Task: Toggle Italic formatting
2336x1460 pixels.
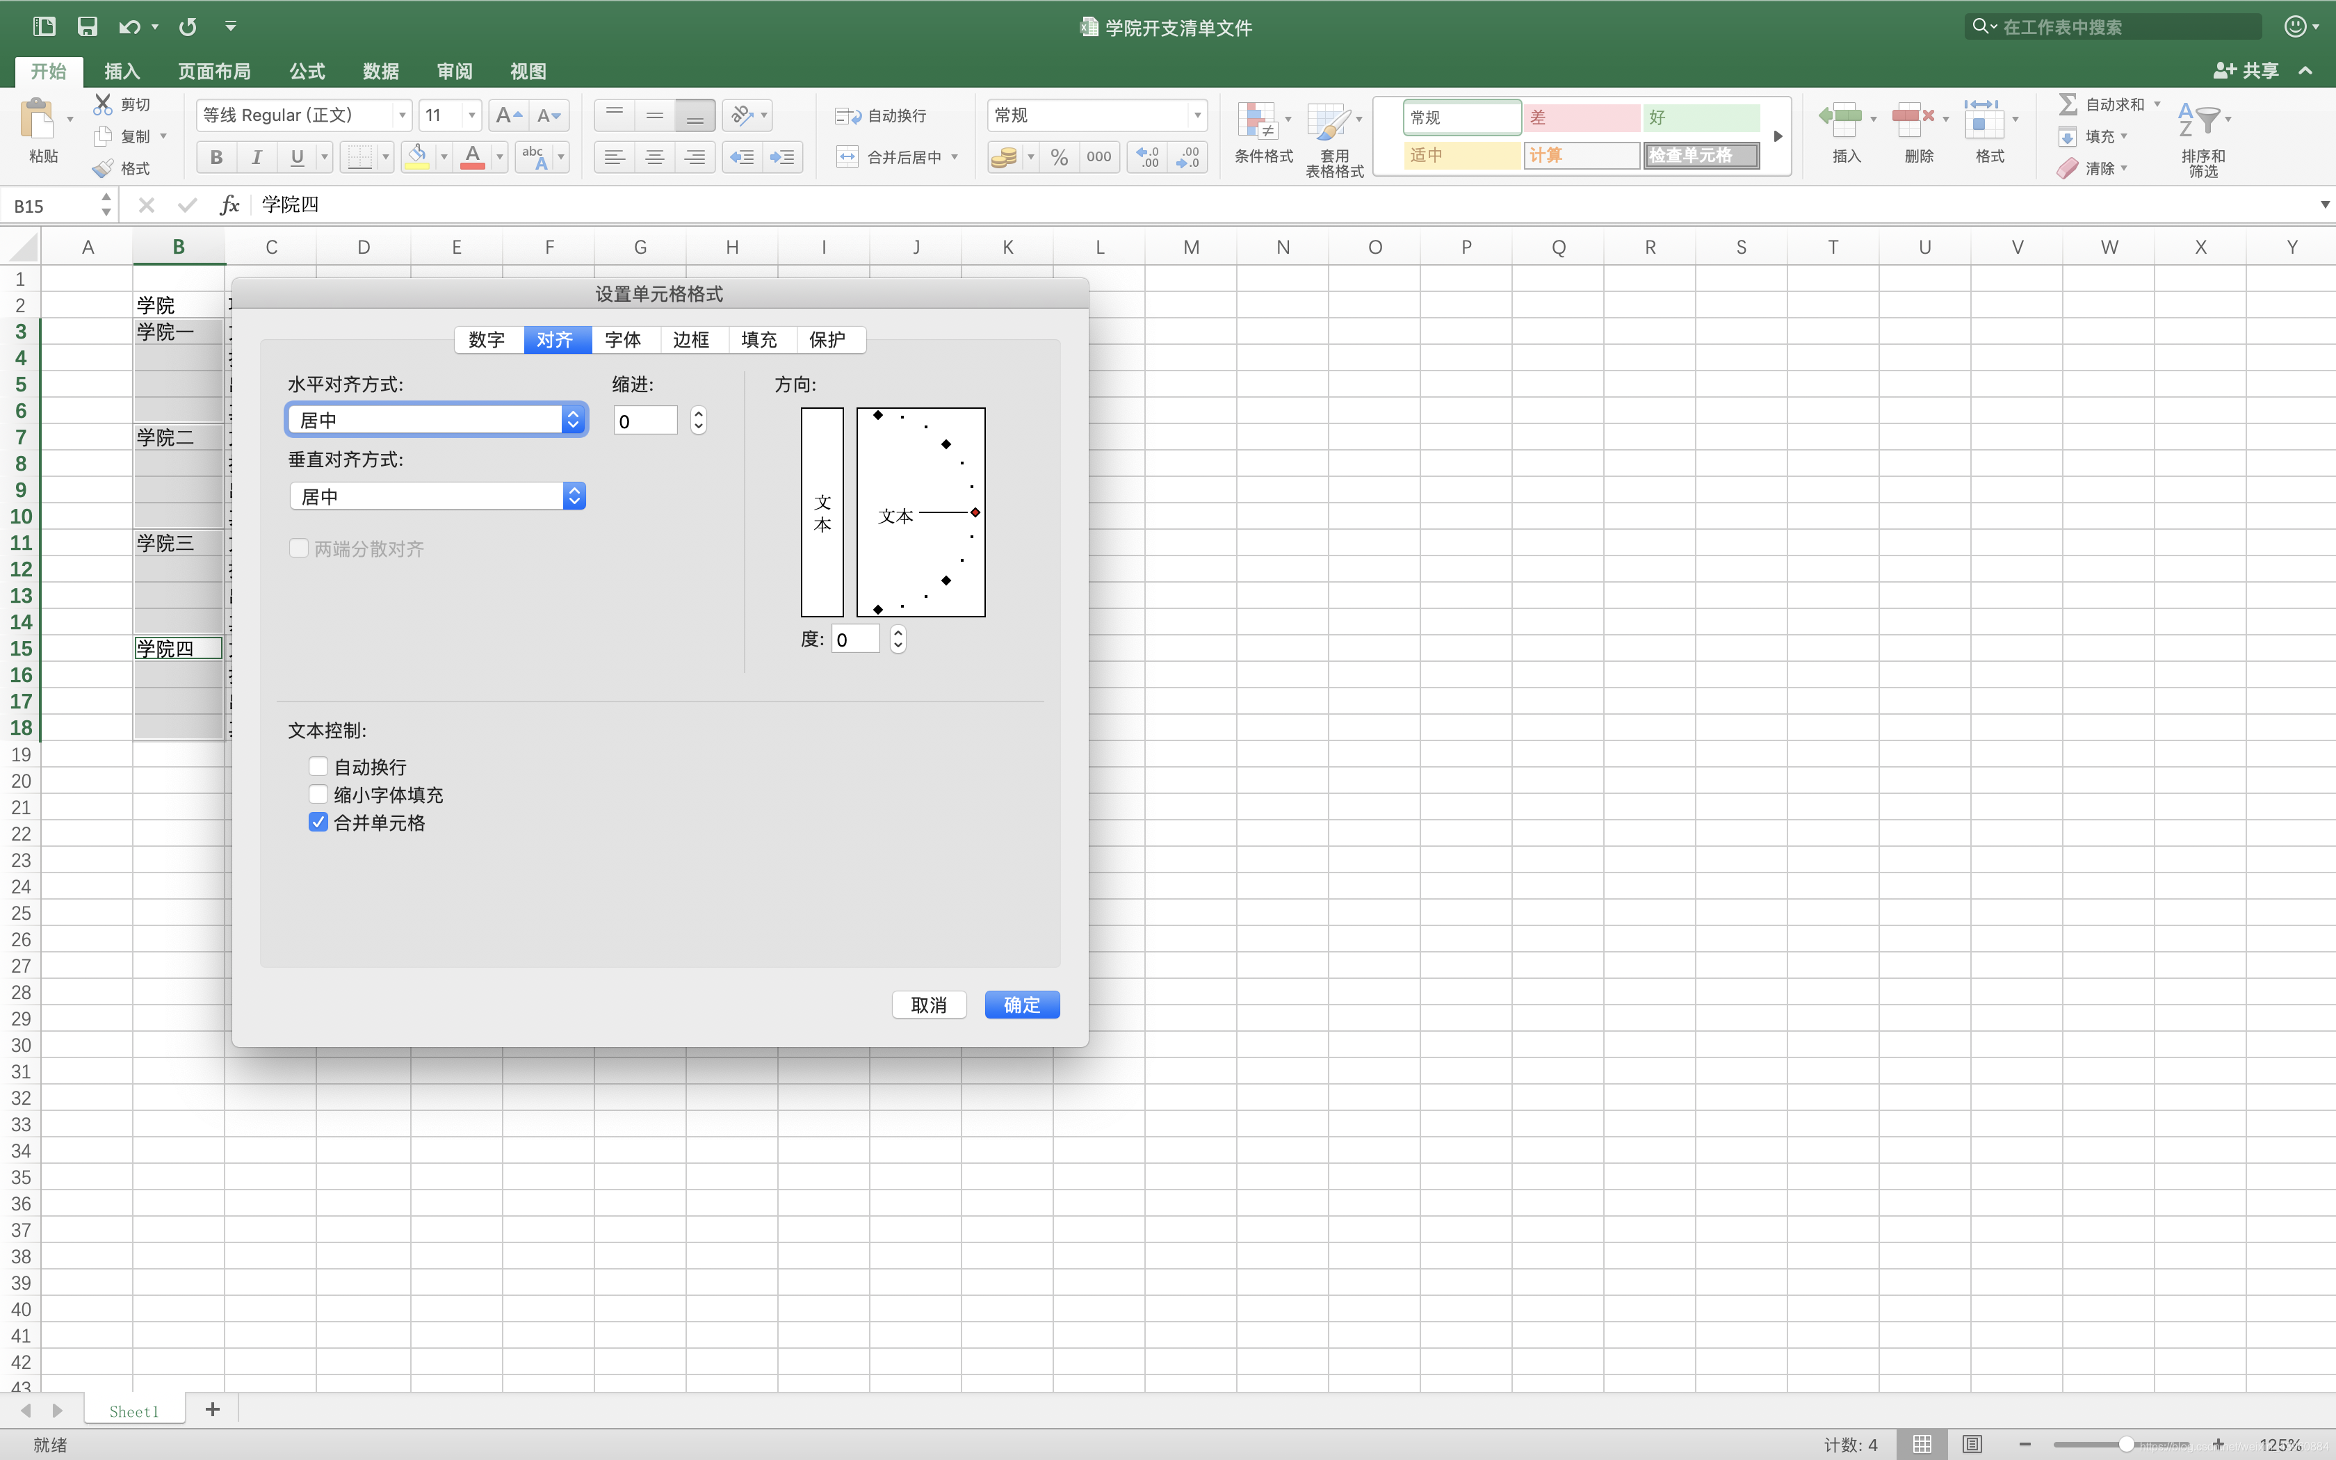Action: pos(257,156)
